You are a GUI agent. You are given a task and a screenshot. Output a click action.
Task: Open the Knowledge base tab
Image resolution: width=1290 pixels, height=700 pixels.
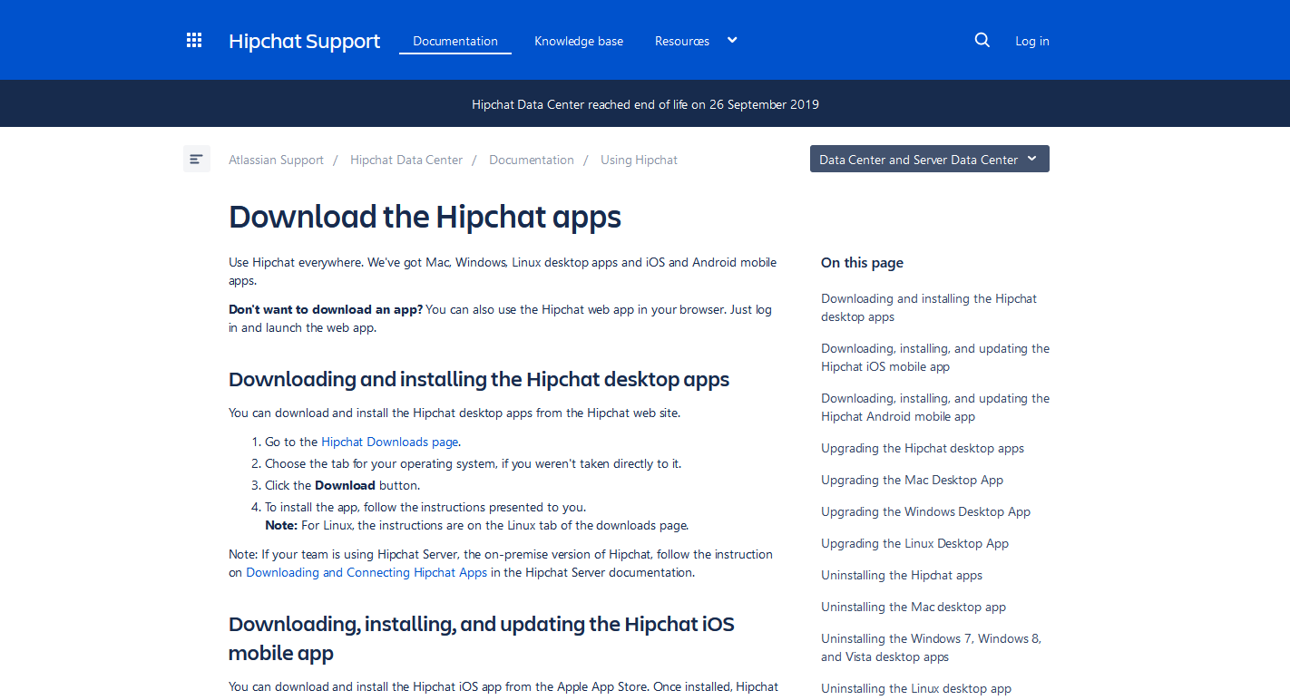[579, 41]
